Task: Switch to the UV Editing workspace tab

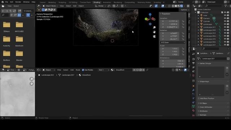Action: point(73,3)
